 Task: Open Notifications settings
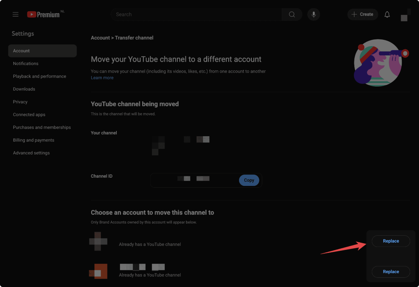point(26,64)
